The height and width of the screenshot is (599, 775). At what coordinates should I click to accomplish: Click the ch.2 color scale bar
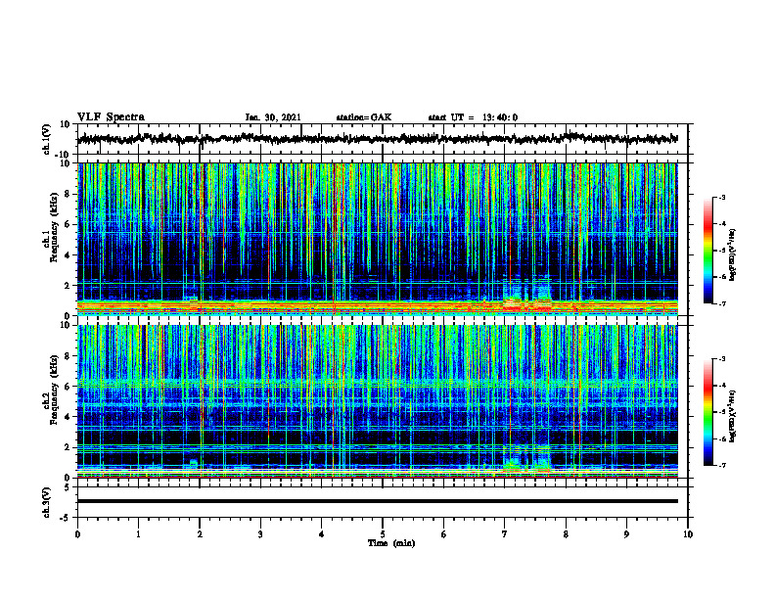(707, 412)
